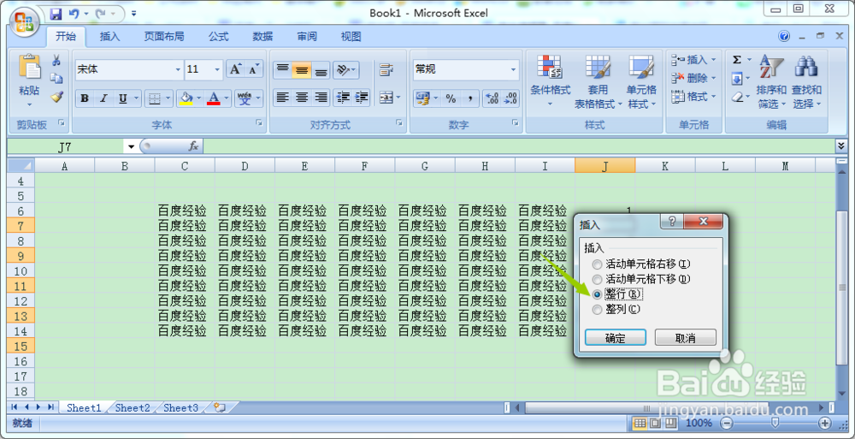
Task: Open the borders dropdown arrow
Action: tap(168, 98)
